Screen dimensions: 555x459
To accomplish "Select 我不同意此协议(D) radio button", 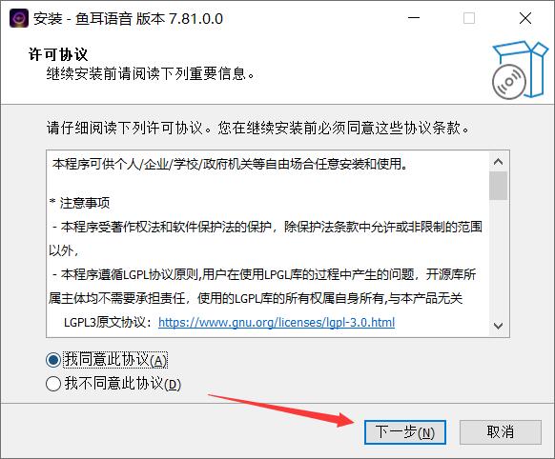I will (53, 384).
